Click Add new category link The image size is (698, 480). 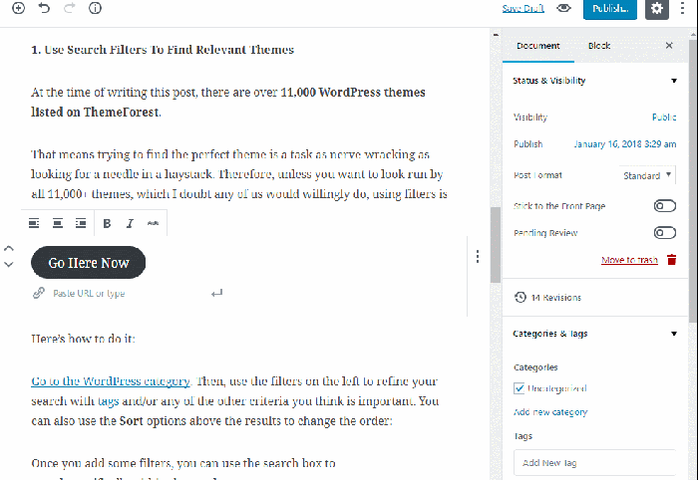(x=550, y=412)
